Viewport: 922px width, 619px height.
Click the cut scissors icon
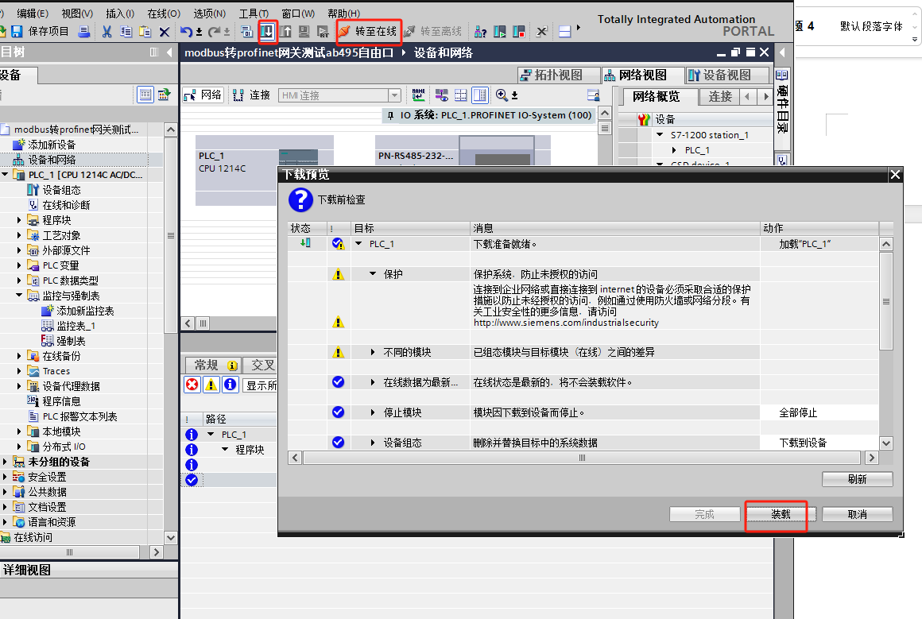point(107,31)
